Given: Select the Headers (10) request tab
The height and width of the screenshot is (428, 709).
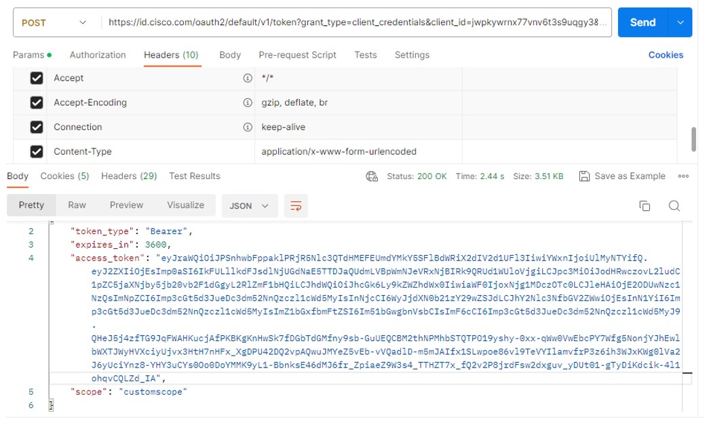Looking at the screenshot, I should tap(172, 55).
